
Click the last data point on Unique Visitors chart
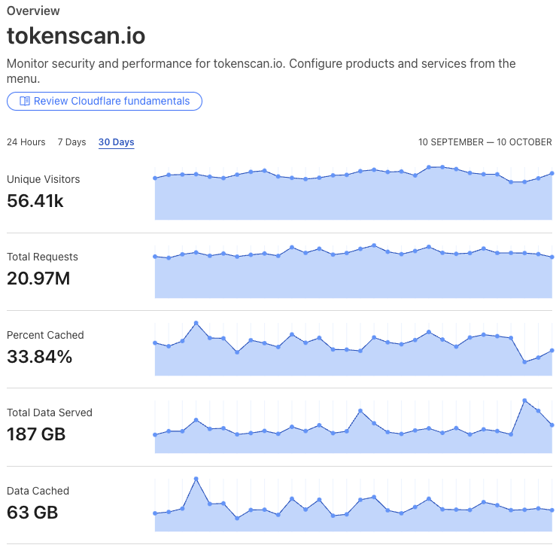[x=552, y=173]
